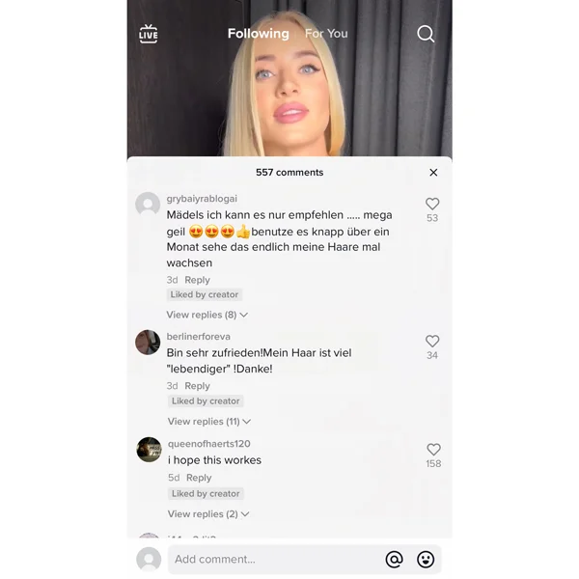Switch to the Following tab
Screen dimensions: 579x579
click(x=258, y=34)
